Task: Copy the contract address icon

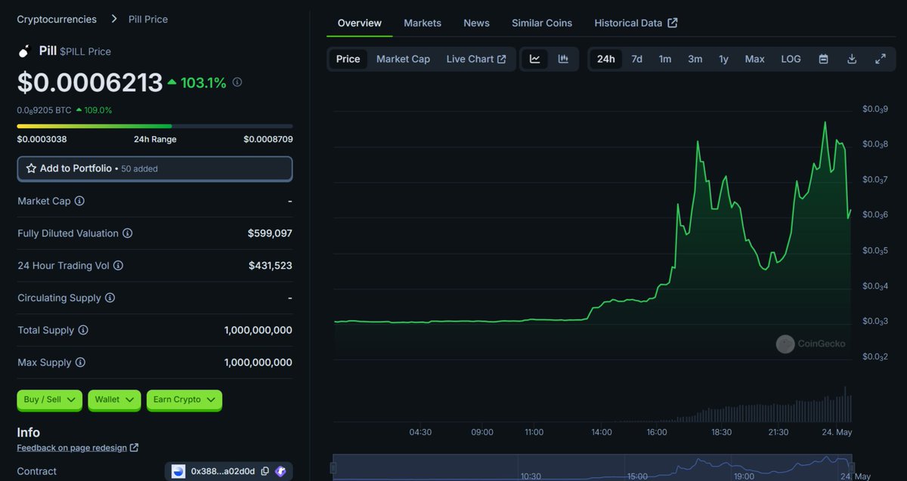Action: (265, 471)
